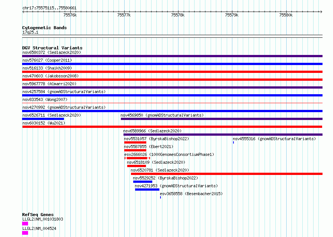Click the blue bar under nsv4257584
This screenshot has height=237, width=333.
point(172,95)
